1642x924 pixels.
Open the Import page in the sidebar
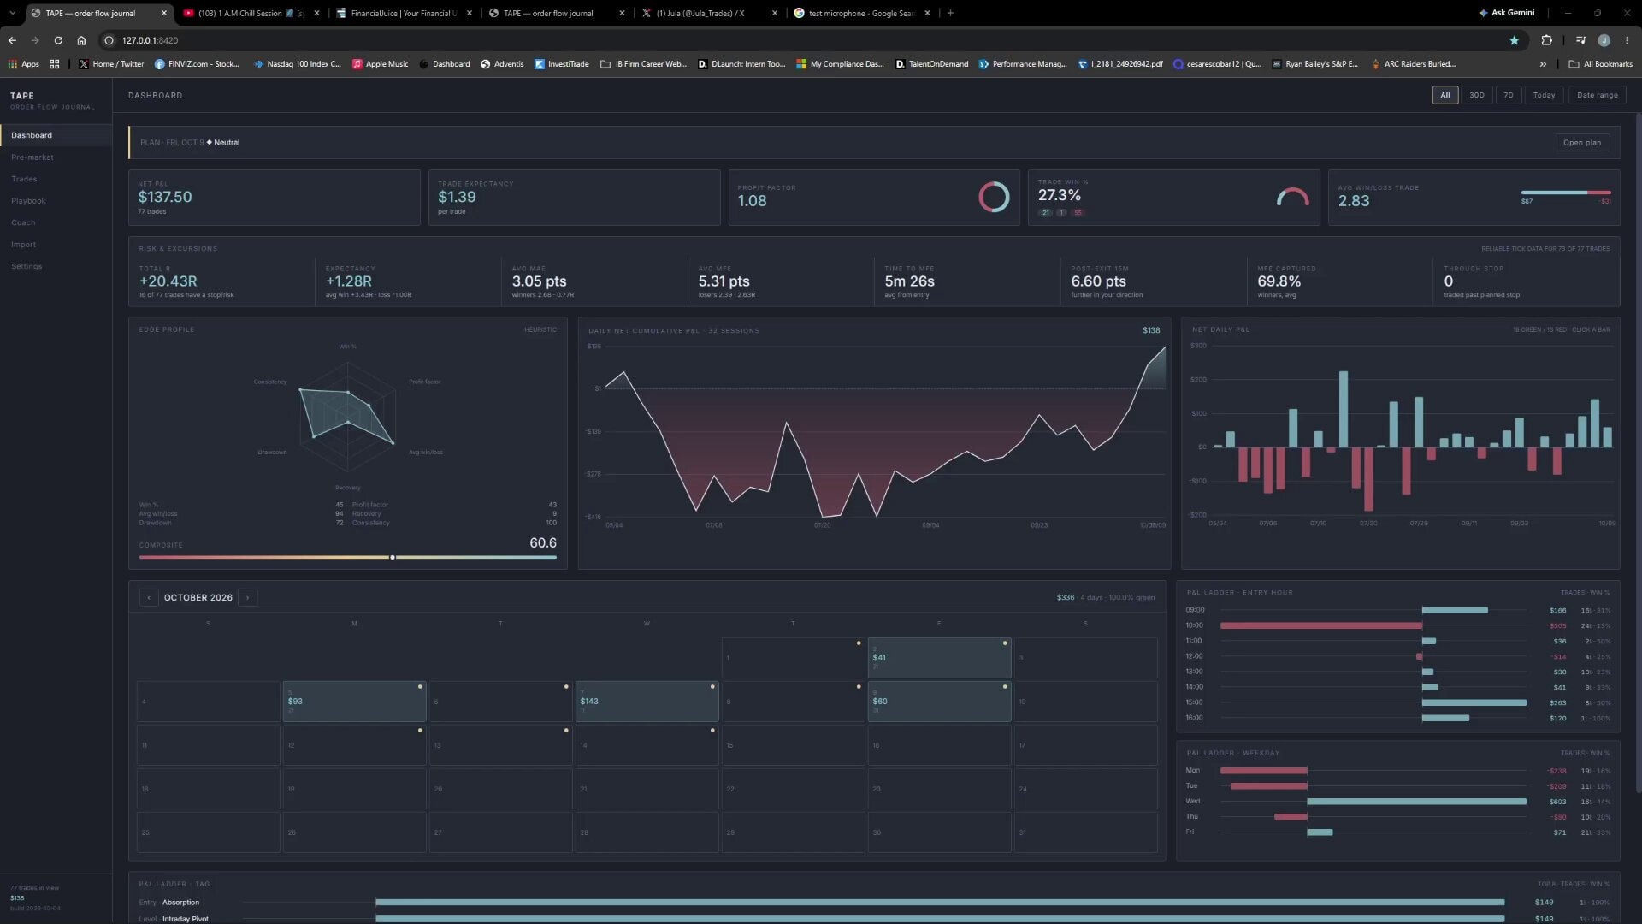tap(23, 245)
